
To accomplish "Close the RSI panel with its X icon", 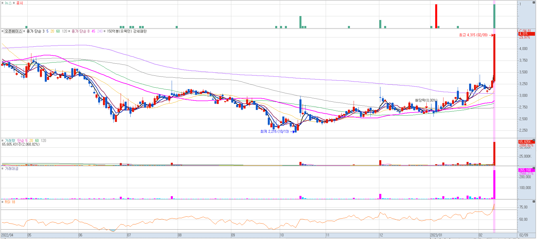I will [534, 202].
